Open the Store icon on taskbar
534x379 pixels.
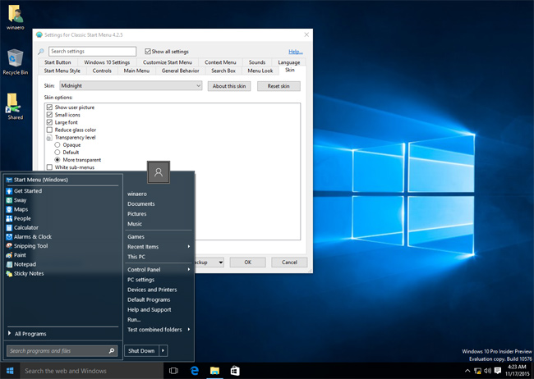tap(235, 371)
